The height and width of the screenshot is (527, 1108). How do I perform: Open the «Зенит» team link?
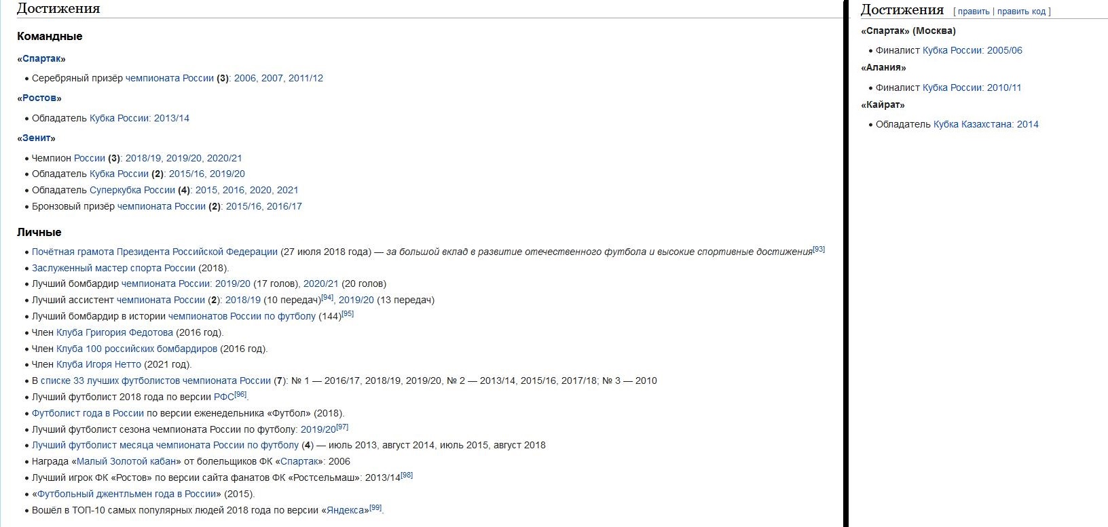pyautogui.click(x=37, y=138)
